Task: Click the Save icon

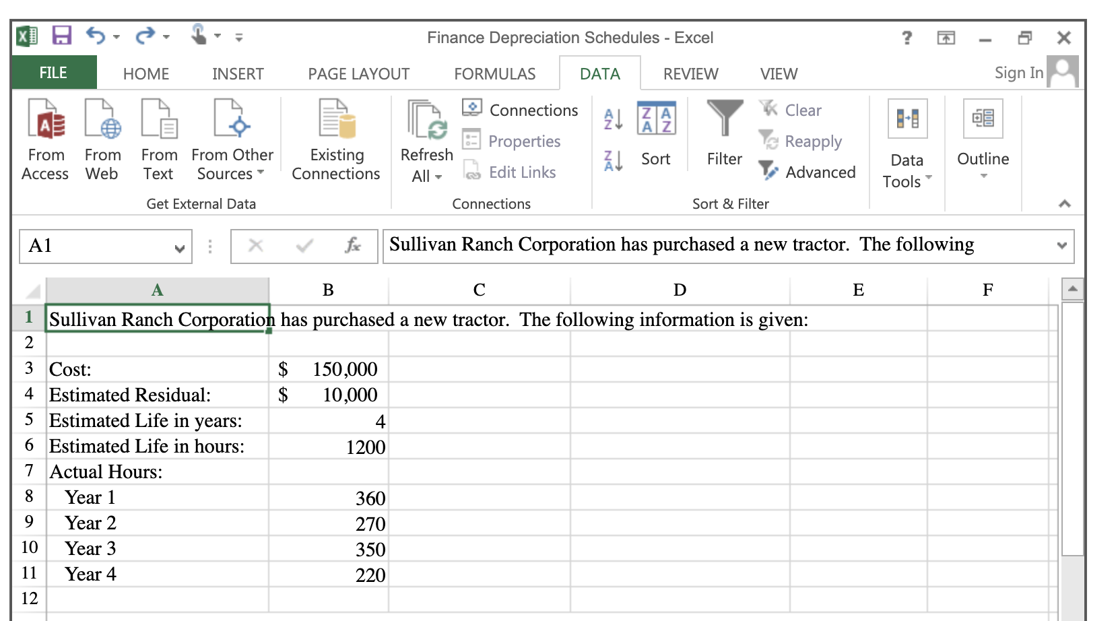Action: point(61,37)
